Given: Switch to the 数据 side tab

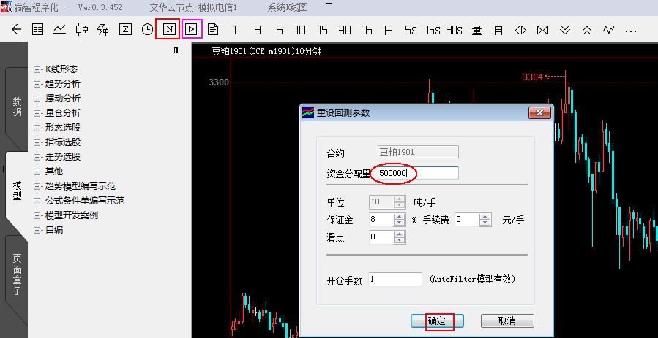Looking at the screenshot, I should [x=17, y=107].
